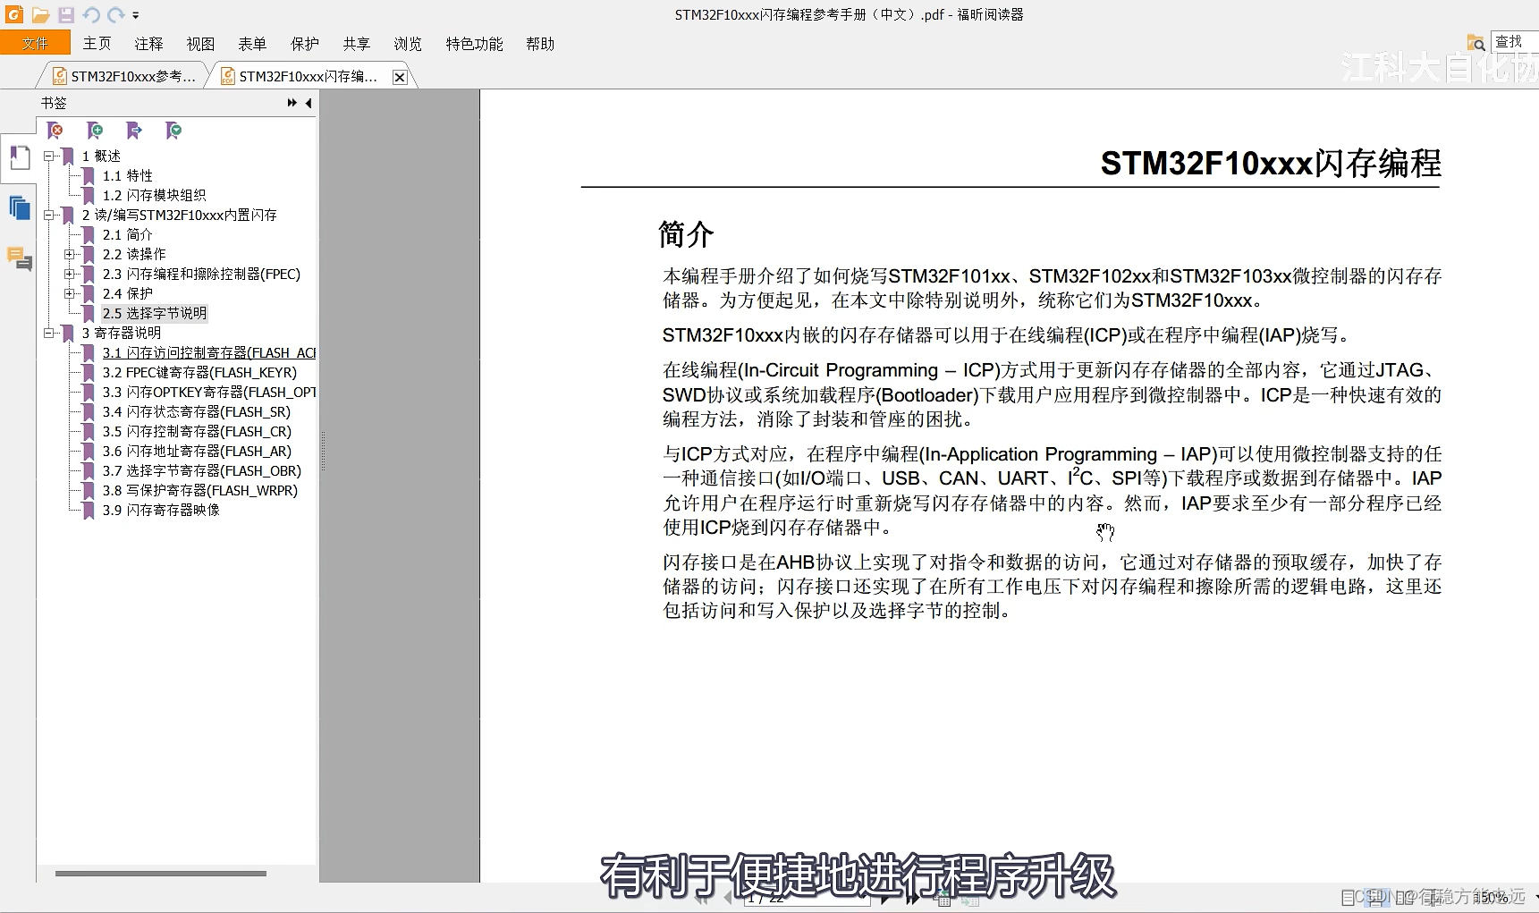Expand the 2.4 保护 bookmark node

(x=69, y=293)
